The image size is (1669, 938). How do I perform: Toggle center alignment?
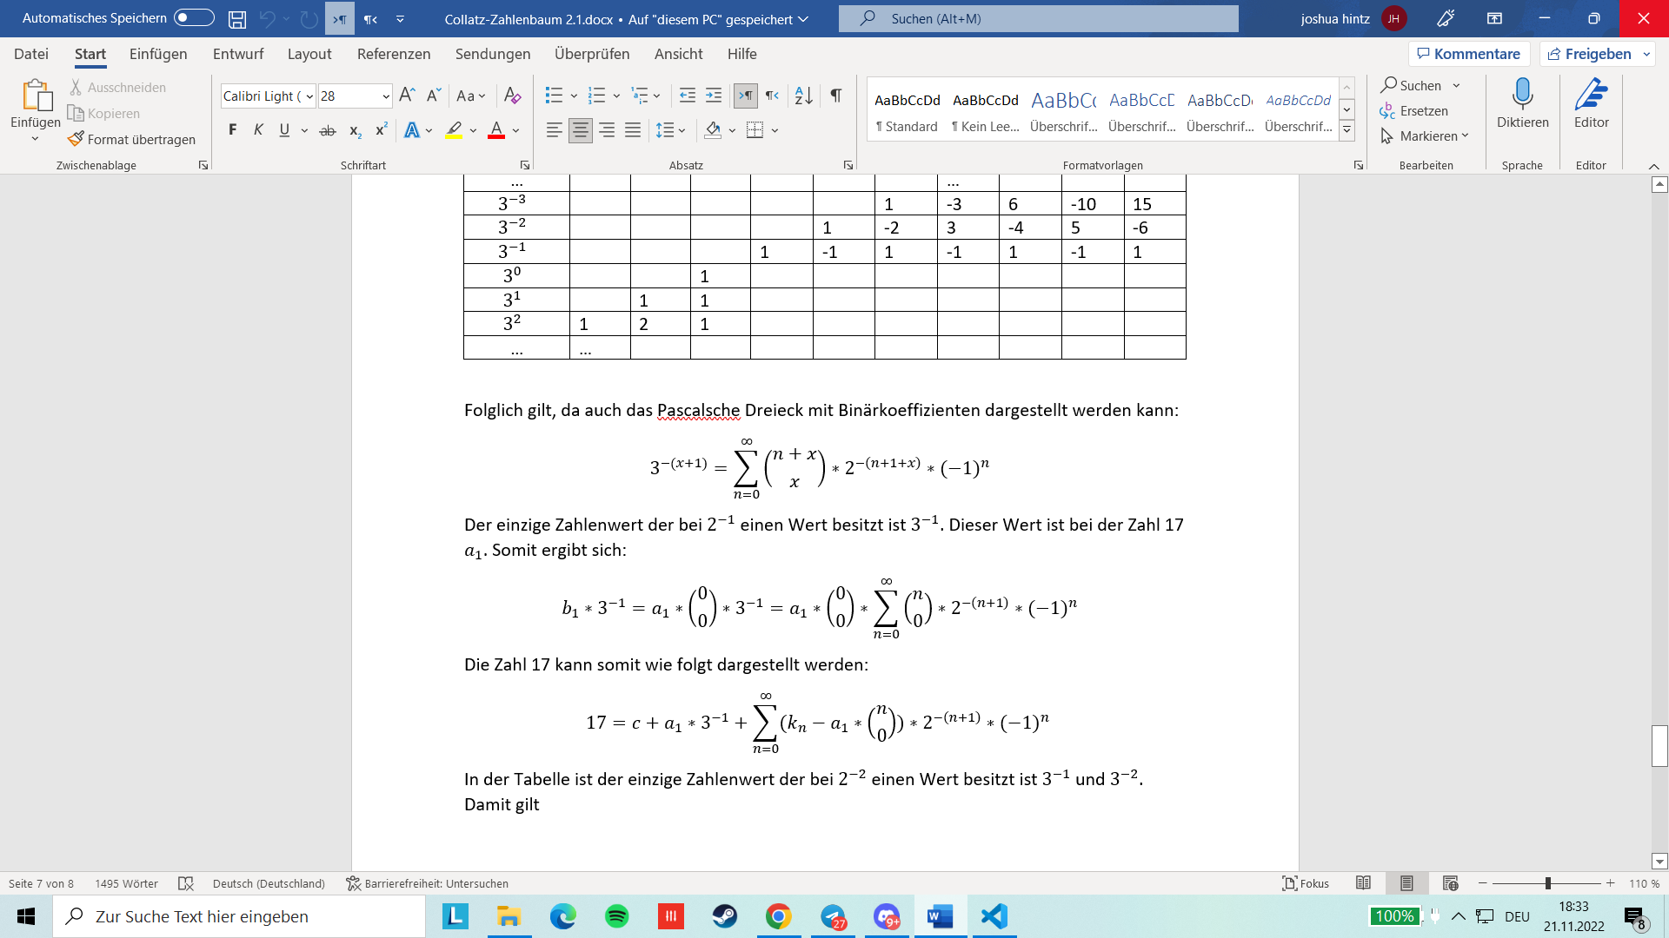point(580,130)
